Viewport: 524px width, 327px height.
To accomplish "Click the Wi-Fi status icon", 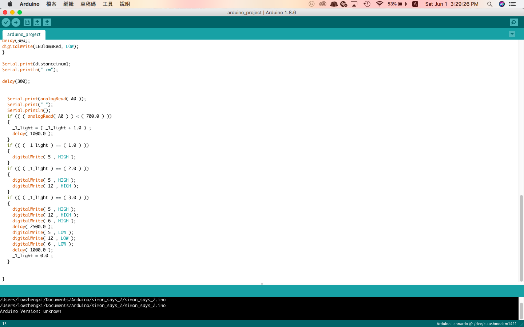I will [x=380, y=4].
